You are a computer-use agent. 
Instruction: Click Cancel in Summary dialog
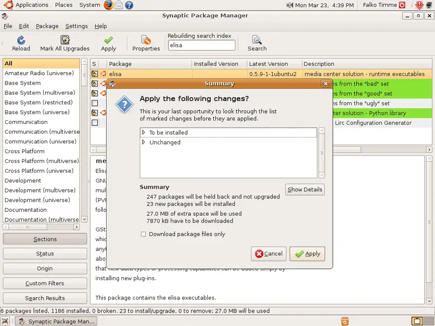[x=268, y=254]
